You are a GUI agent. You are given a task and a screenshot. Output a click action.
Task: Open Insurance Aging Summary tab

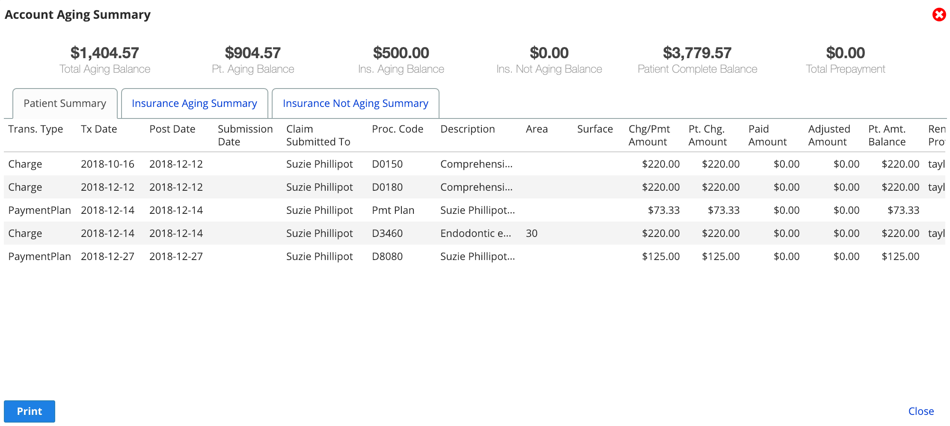(194, 104)
